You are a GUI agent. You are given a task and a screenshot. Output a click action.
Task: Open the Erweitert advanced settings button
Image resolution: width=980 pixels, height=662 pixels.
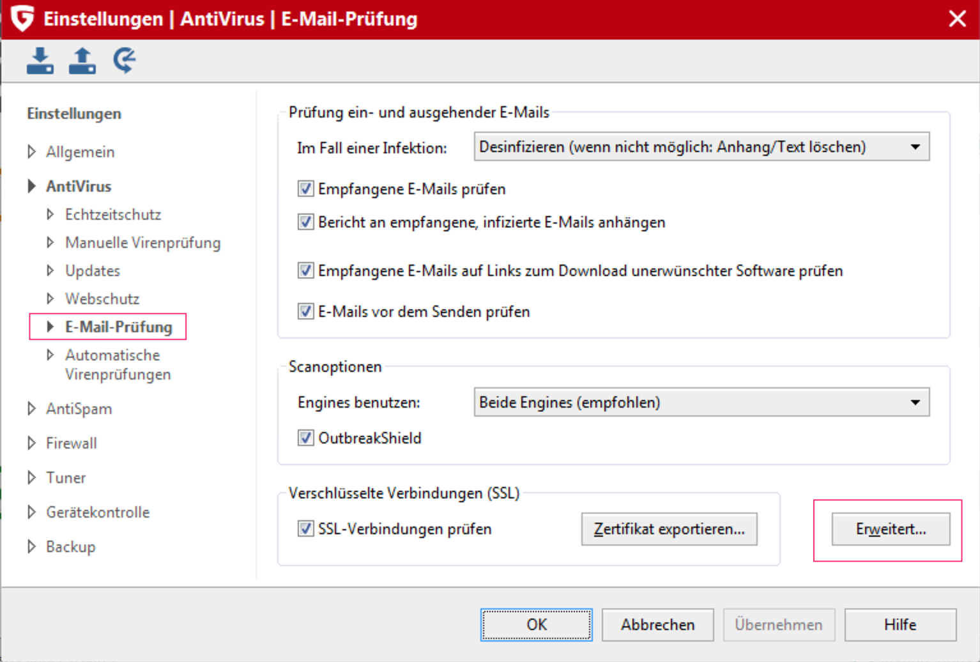(891, 529)
